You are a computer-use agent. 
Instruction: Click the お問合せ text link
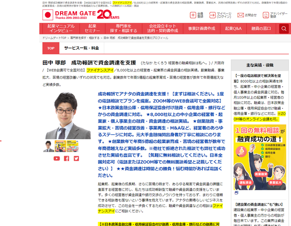(x=251, y=15)
